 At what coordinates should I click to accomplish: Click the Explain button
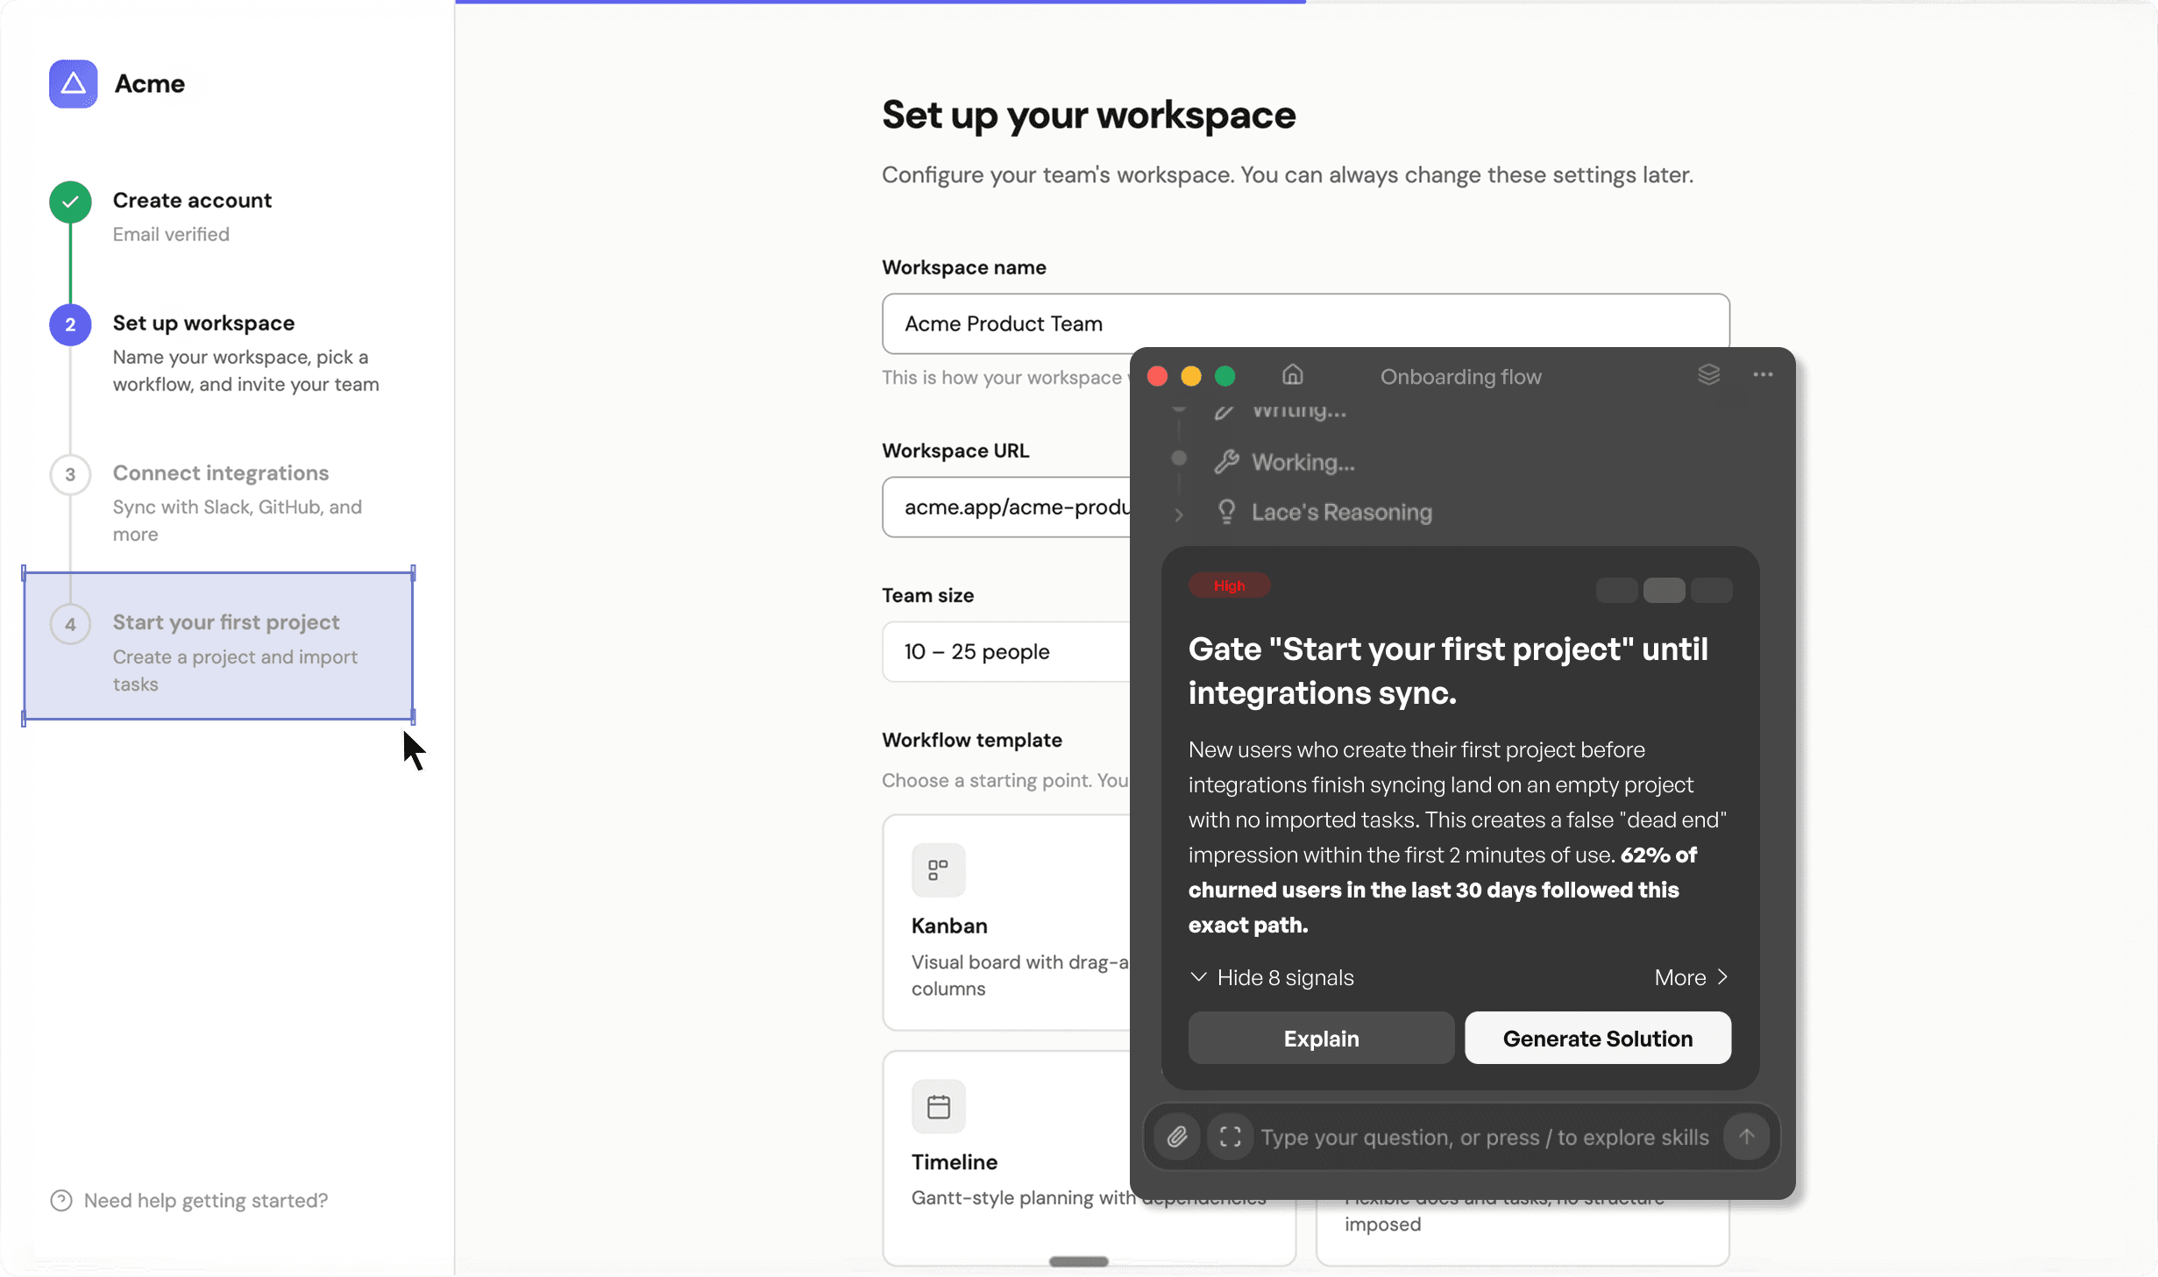(x=1320, y=1039)
